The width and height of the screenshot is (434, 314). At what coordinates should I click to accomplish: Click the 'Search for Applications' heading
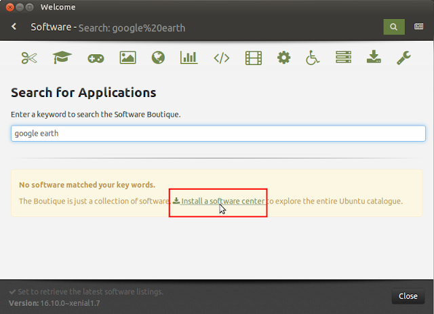83,92
